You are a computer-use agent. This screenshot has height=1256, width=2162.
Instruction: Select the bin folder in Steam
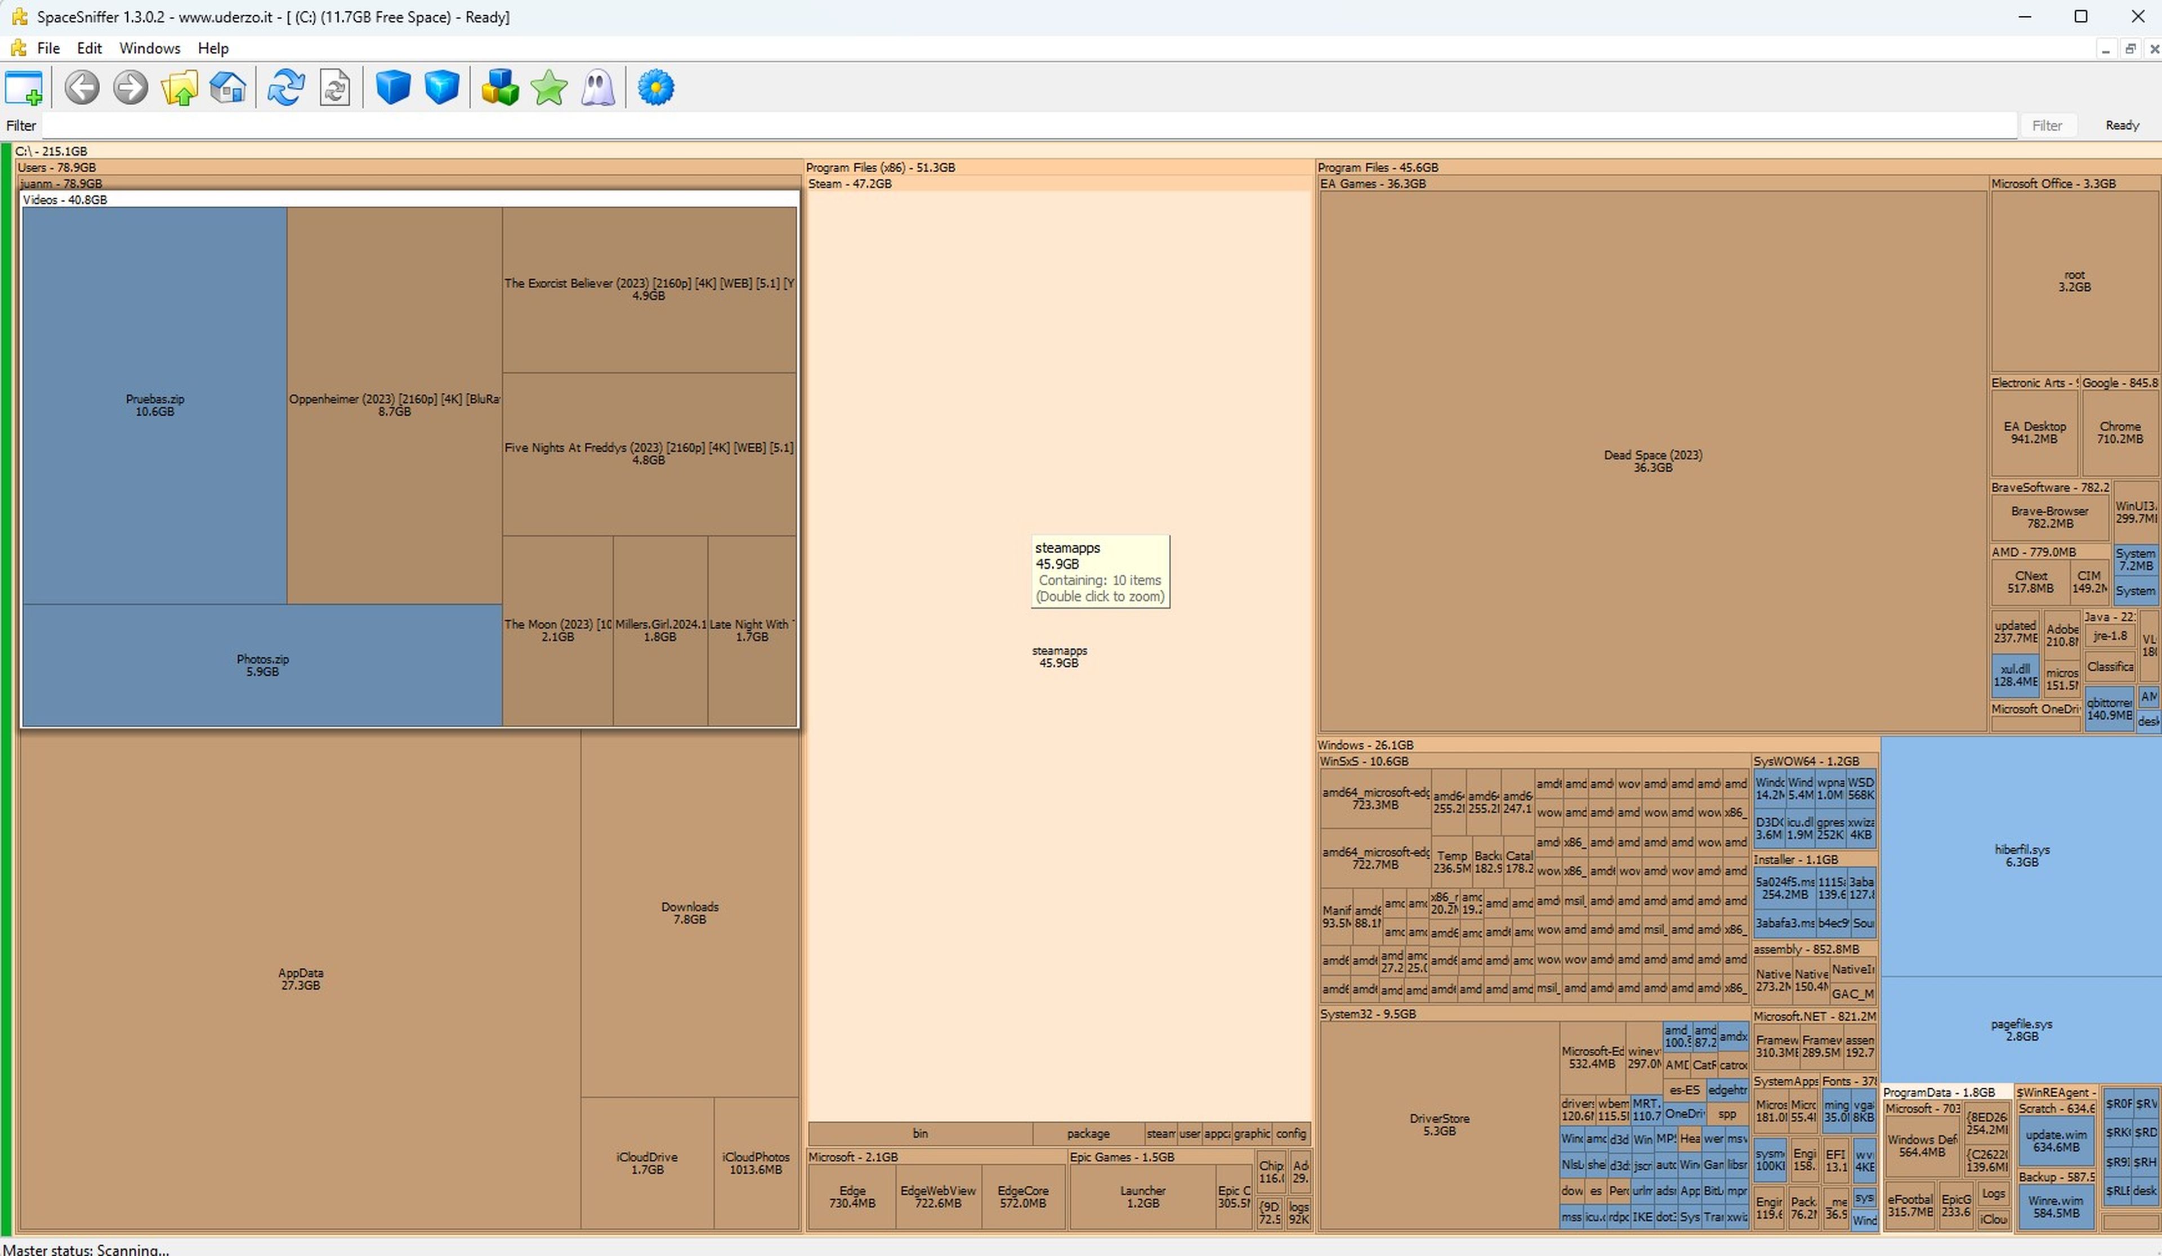(x=920, y=1133)
